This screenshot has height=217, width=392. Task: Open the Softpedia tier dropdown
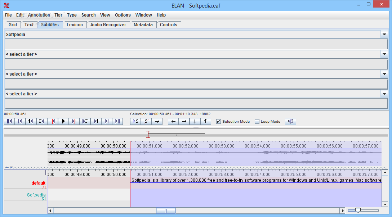(x=384, y=35)
